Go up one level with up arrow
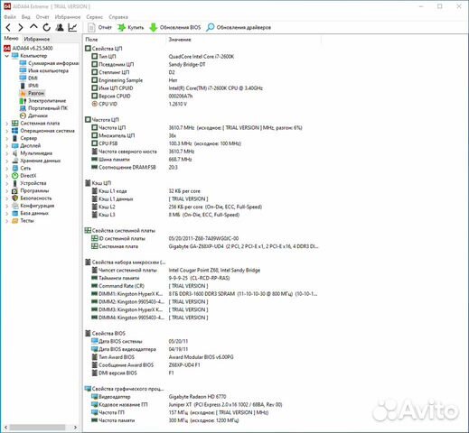The height and width of the screenshot is (433, 469). 33,27
